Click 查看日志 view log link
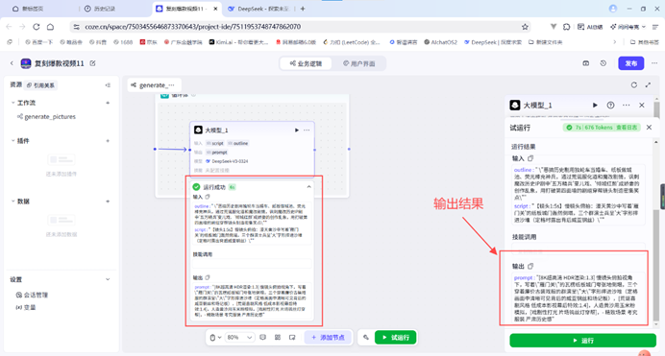 [627, 128]
